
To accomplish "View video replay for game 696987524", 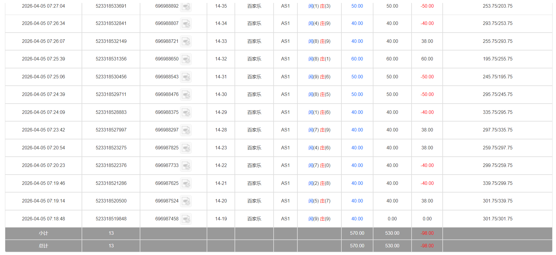I will [x=186, y=201].
